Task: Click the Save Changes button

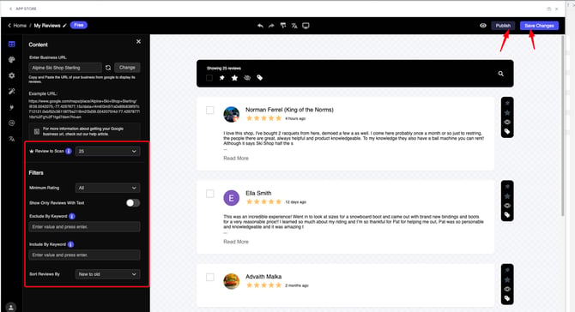Action: [x=539, y=26]
